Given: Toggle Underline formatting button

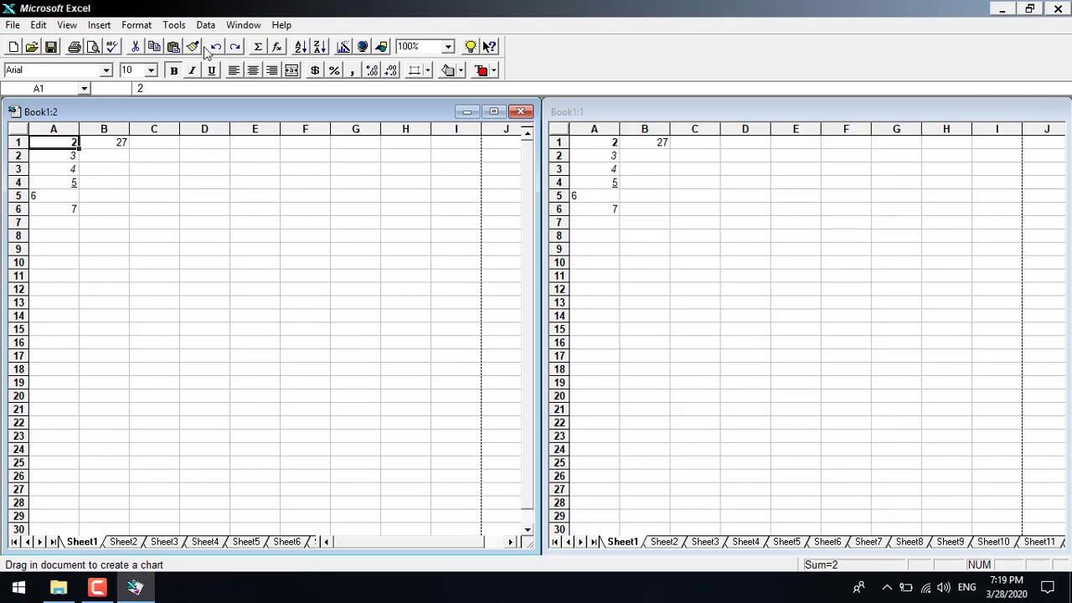Looking at the screenshot, I should (x=211, y=70).
